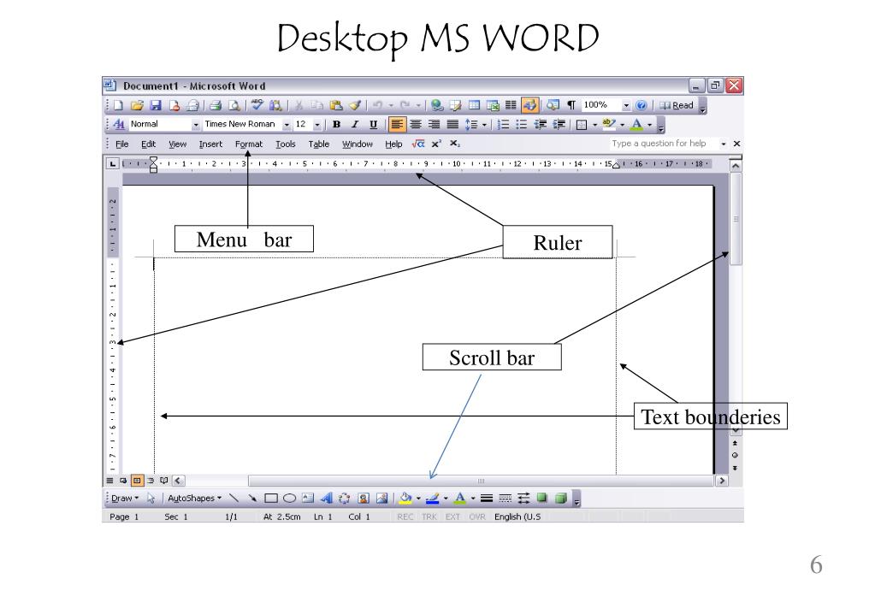Insert a picture from file
Viewport: 875px width, 591px height.
click(381, 498)
